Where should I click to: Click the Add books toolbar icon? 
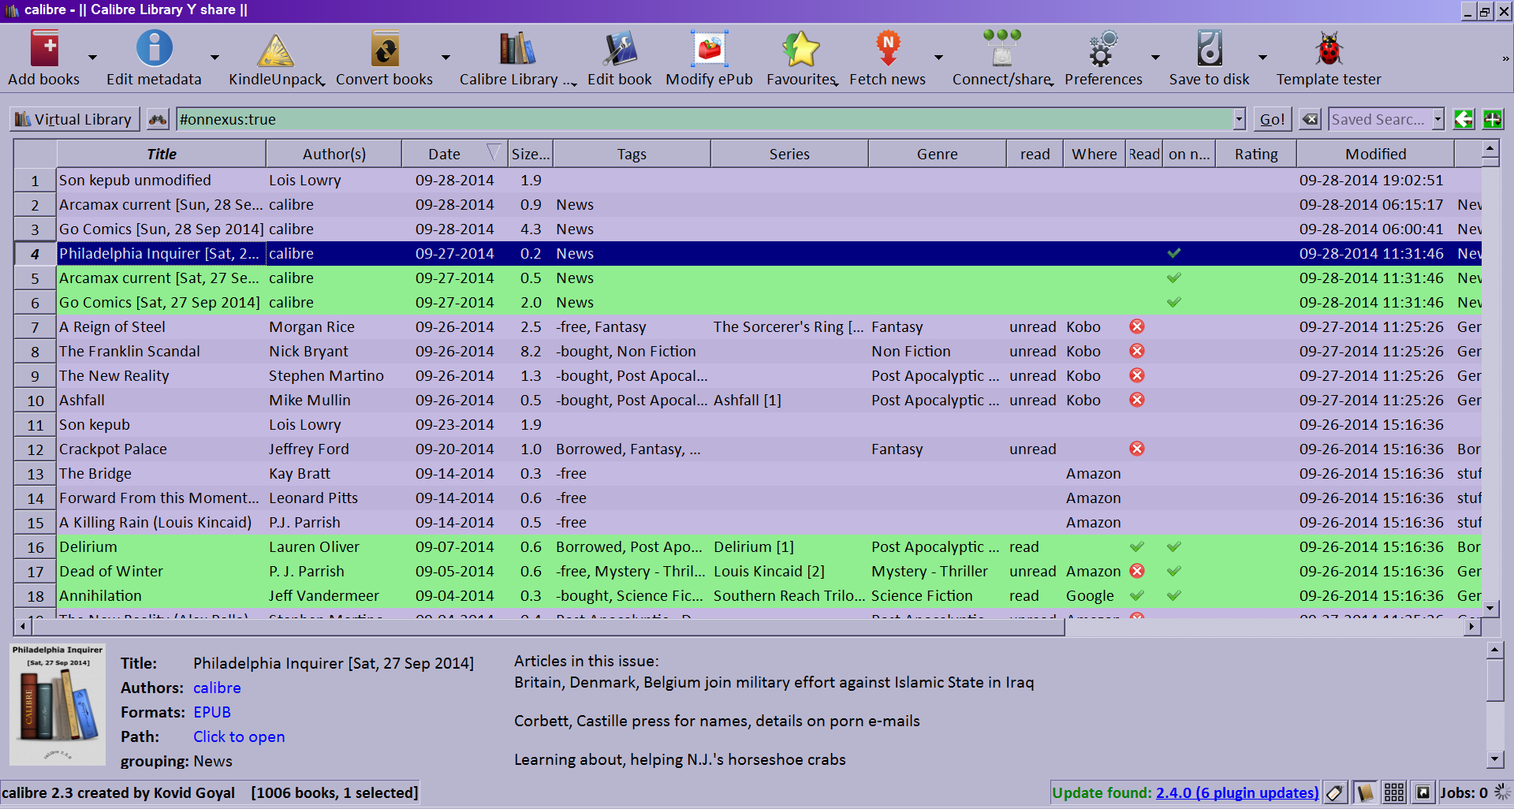(44, 49)
